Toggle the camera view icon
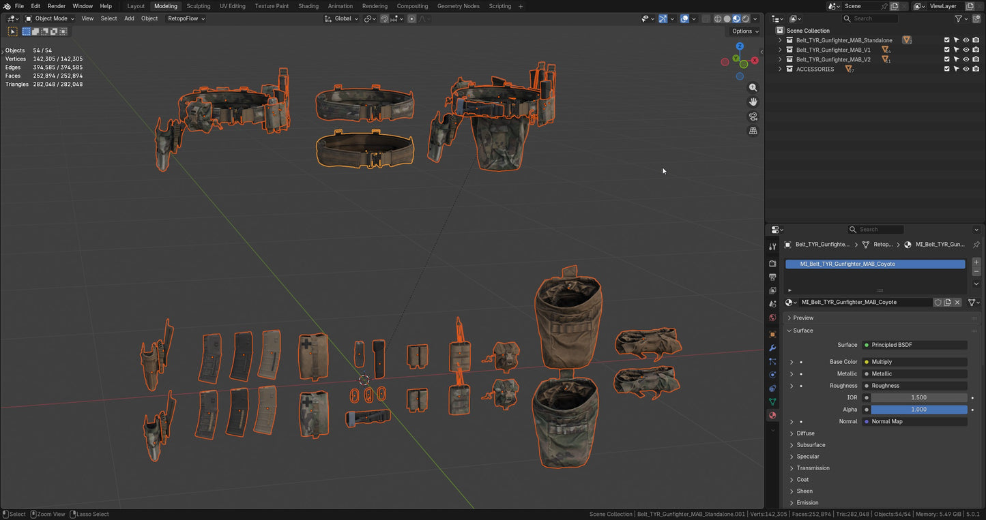Screen dimensions: 986x520 753,117
